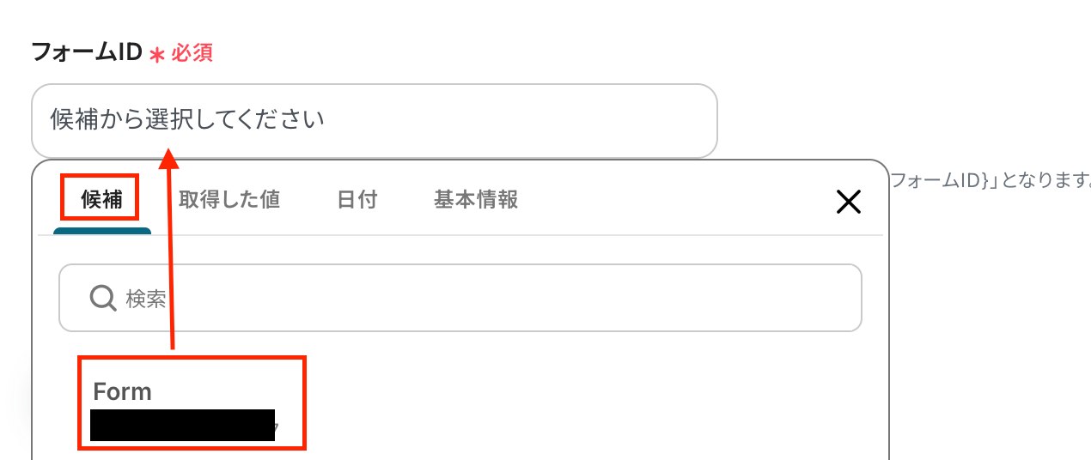Click the red highlight frame around Form
The image size is (1091, 460).
[x=192, y=403]
